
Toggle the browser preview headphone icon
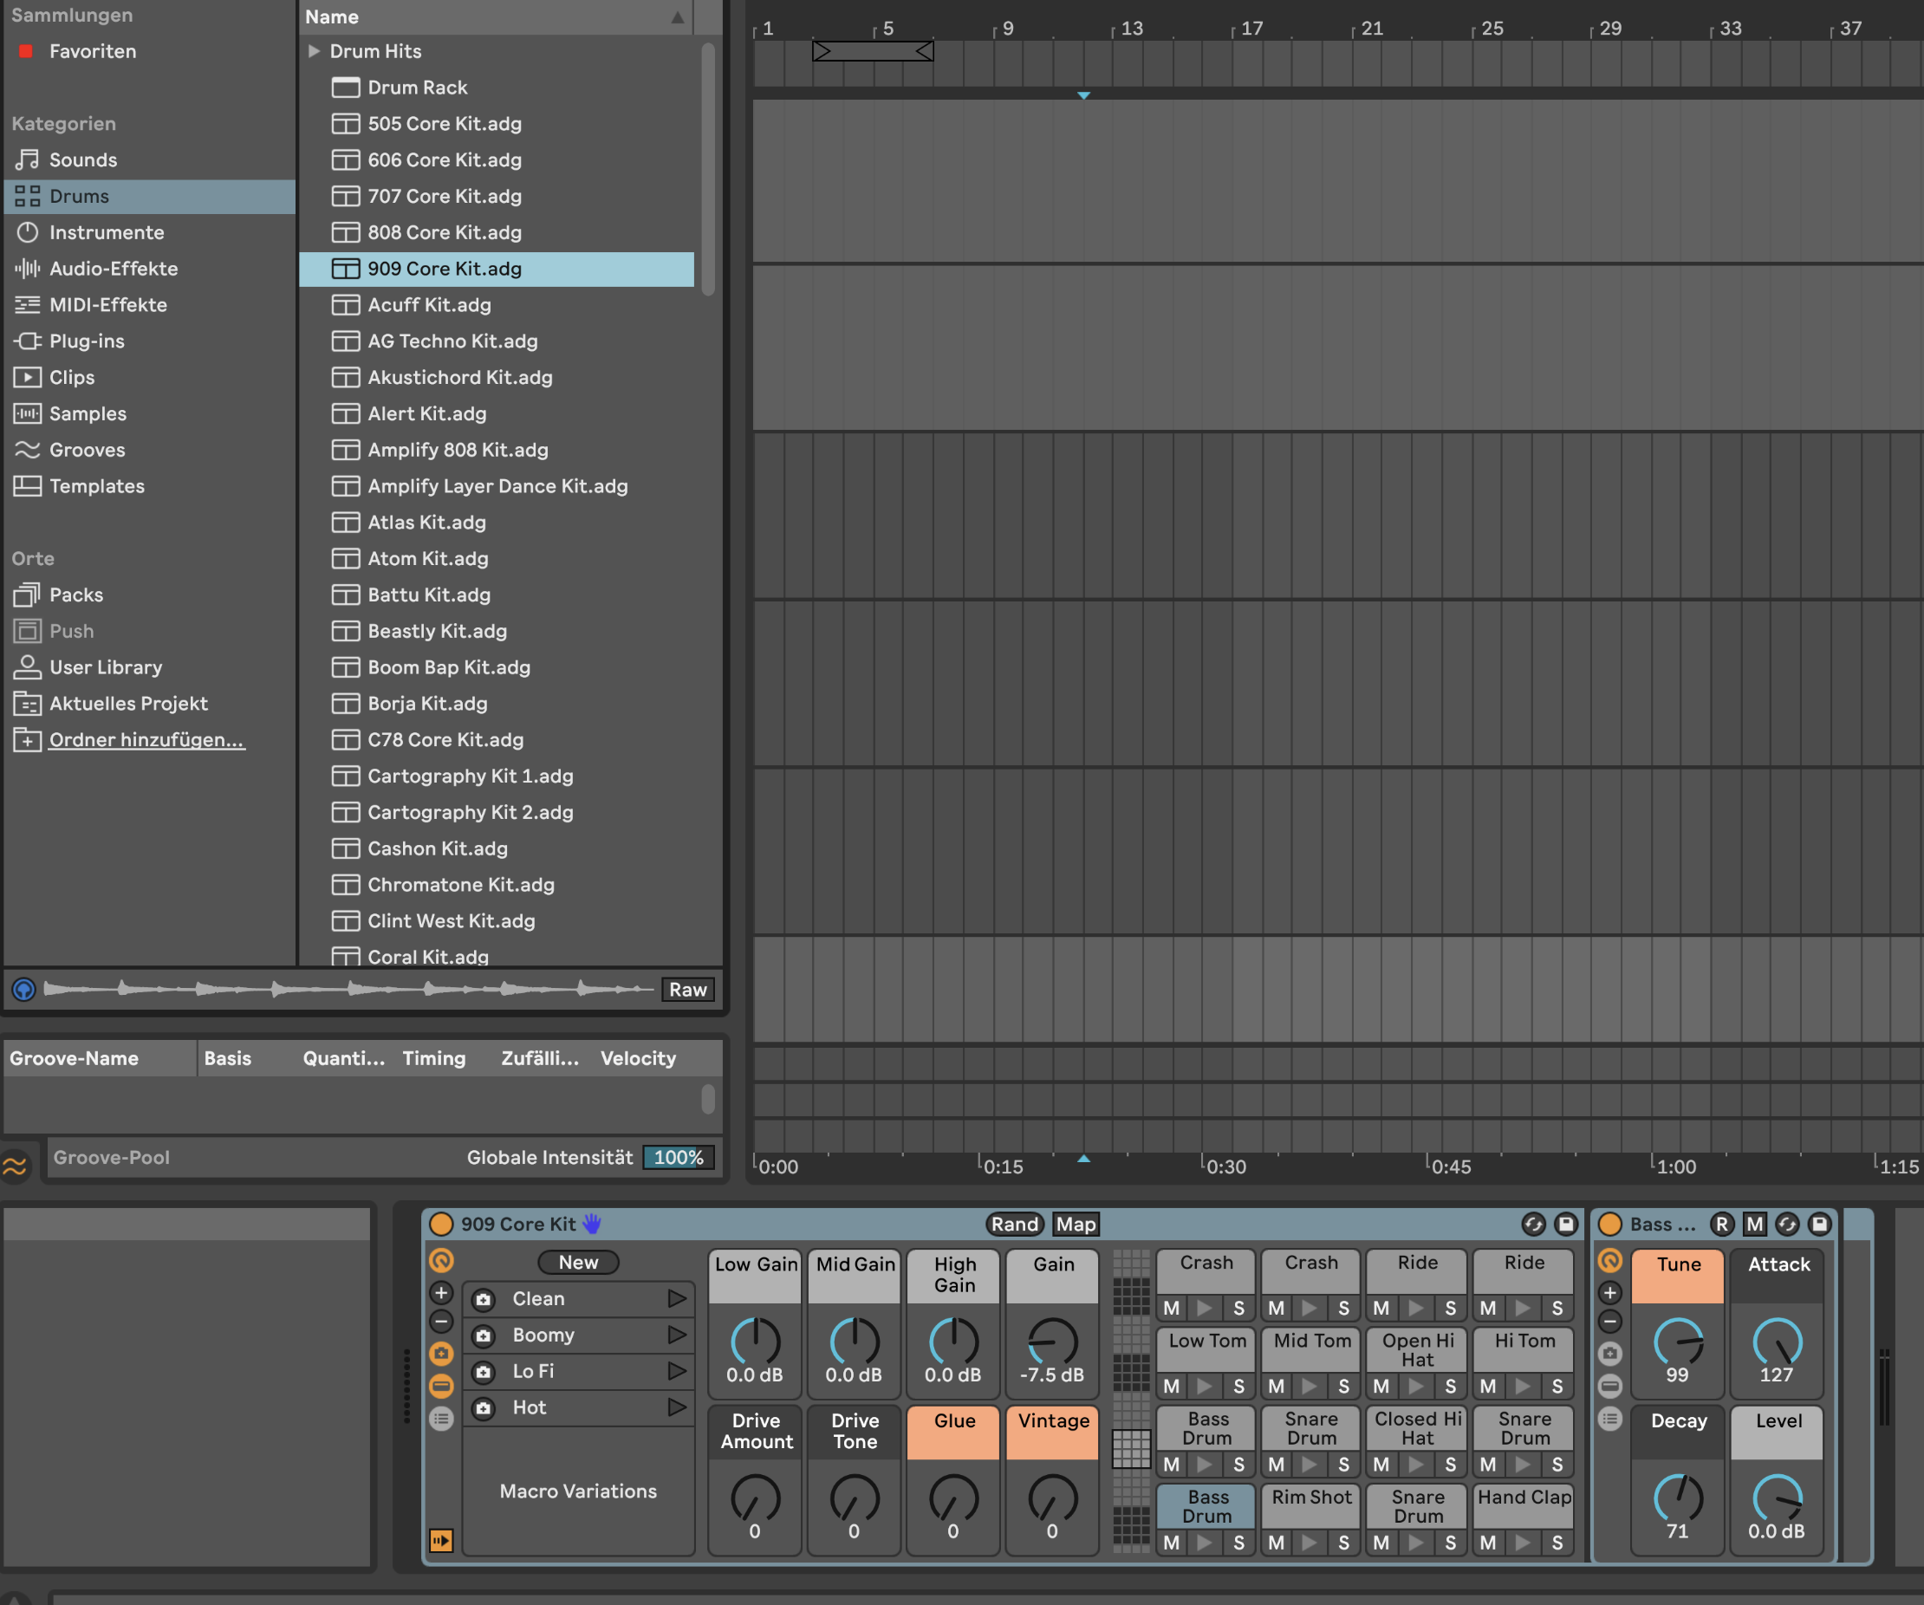coord(23,990)
